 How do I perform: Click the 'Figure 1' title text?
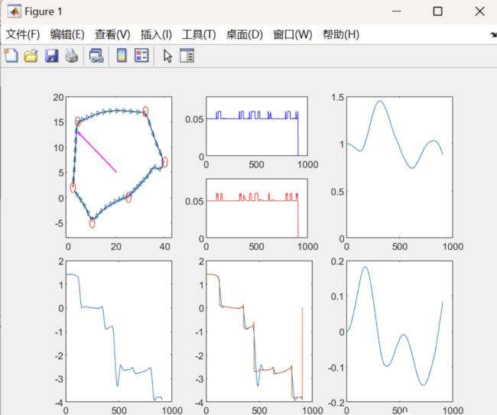coord(44,11)
